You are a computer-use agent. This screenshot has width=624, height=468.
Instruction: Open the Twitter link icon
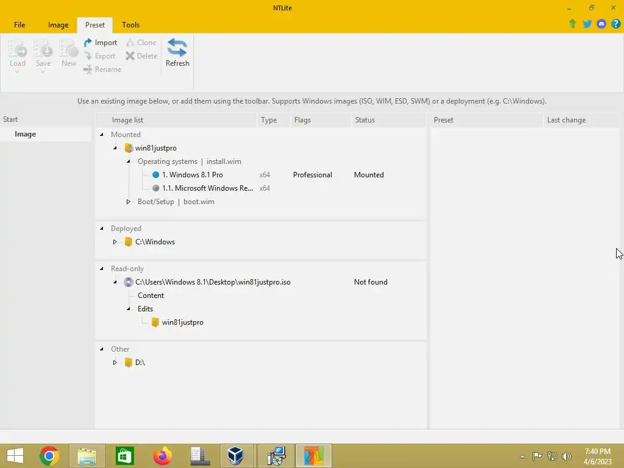(587, 24)
